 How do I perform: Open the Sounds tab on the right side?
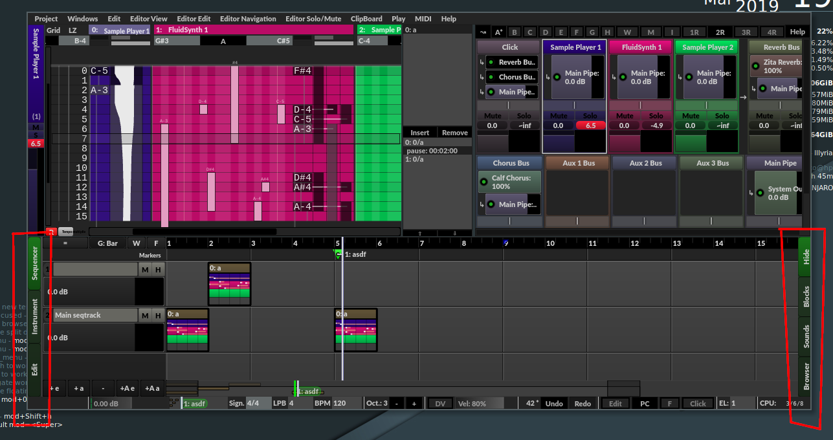coord(806,338)
